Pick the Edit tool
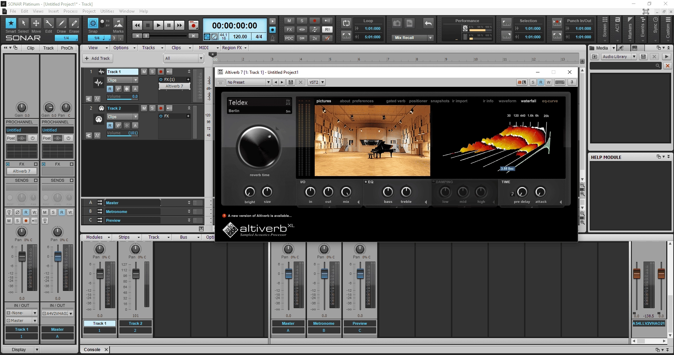The height and width of the screenshot is (355, 674). click(x=49, y=23)
